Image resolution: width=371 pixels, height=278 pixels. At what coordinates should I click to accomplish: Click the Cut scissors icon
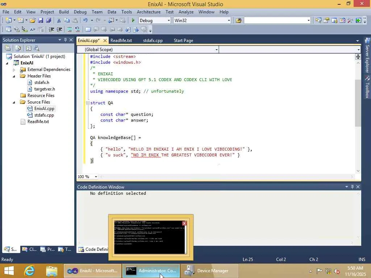(x=59, y=21)
